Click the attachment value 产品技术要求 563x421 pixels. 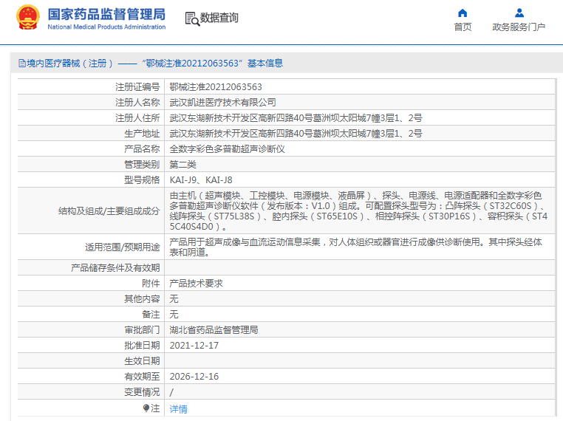196,283
